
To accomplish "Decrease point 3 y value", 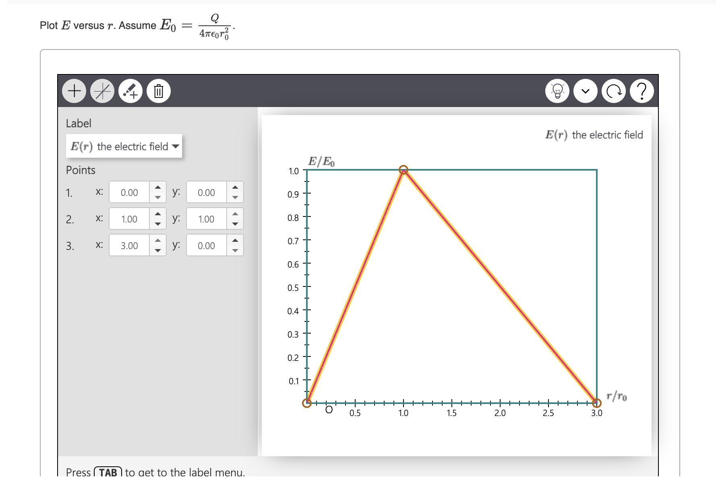I will coord(235,251).
